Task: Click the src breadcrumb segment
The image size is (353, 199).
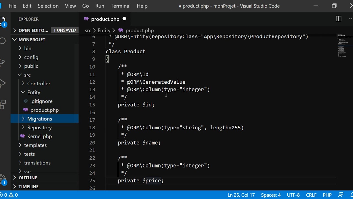Action: (x=88, y=30)
